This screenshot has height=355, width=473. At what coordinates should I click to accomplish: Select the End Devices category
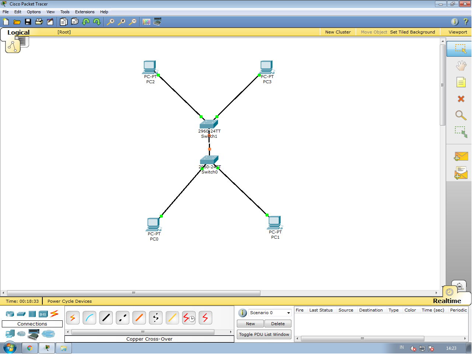pyautogui.click(x=10, y=334)
